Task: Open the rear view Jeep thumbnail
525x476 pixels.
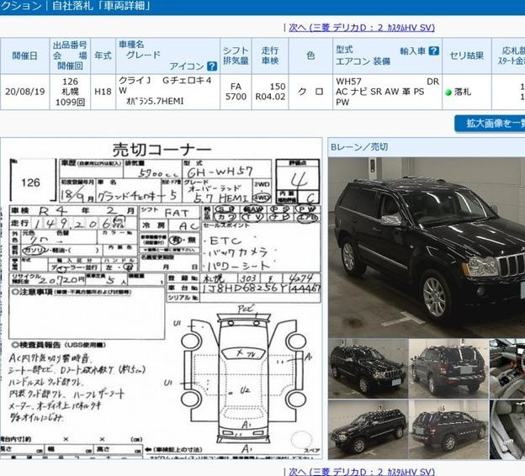Action: (448, 368)
